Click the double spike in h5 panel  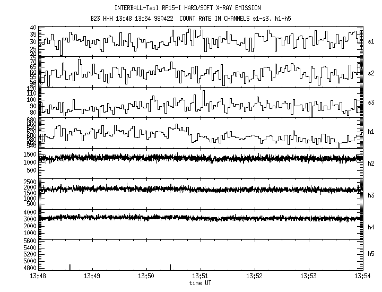tap(70, 267)
